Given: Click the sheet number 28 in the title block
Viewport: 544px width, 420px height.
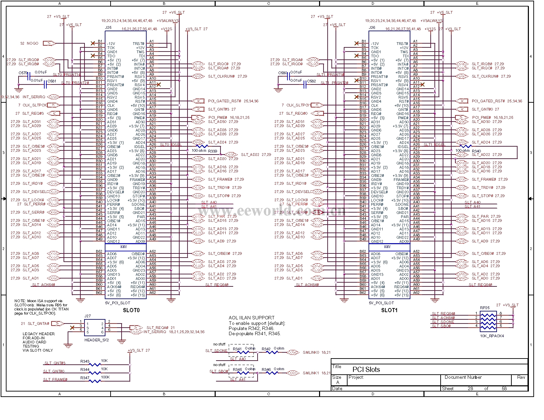Looking at the screenshot, I should [470, 388].
